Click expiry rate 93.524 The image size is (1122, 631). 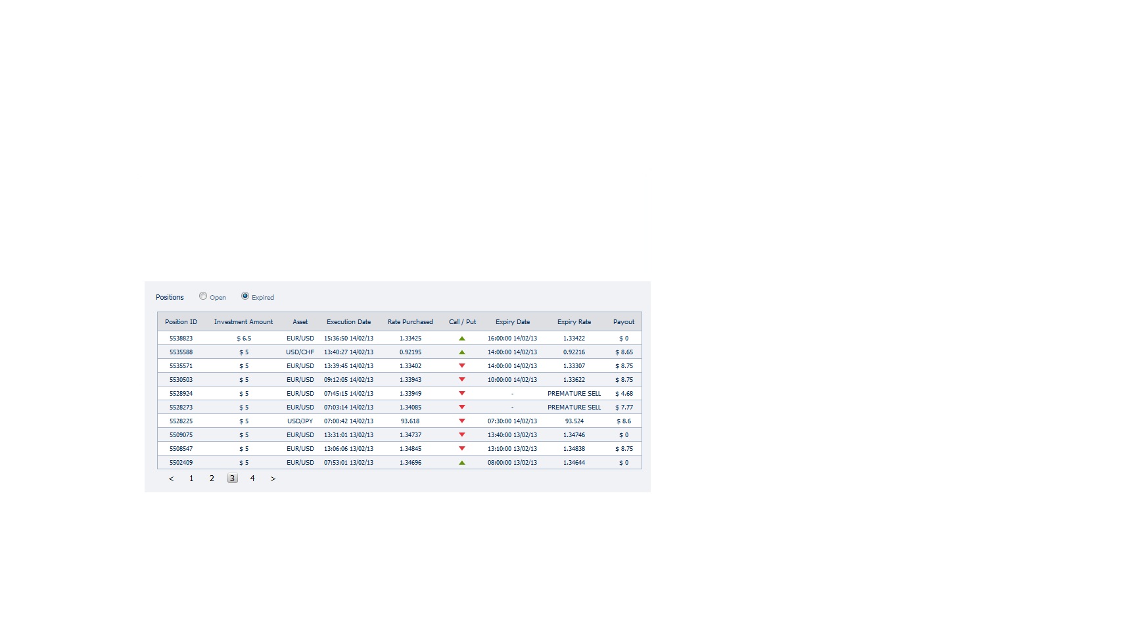pyautogui.click(x=574, y=421)
